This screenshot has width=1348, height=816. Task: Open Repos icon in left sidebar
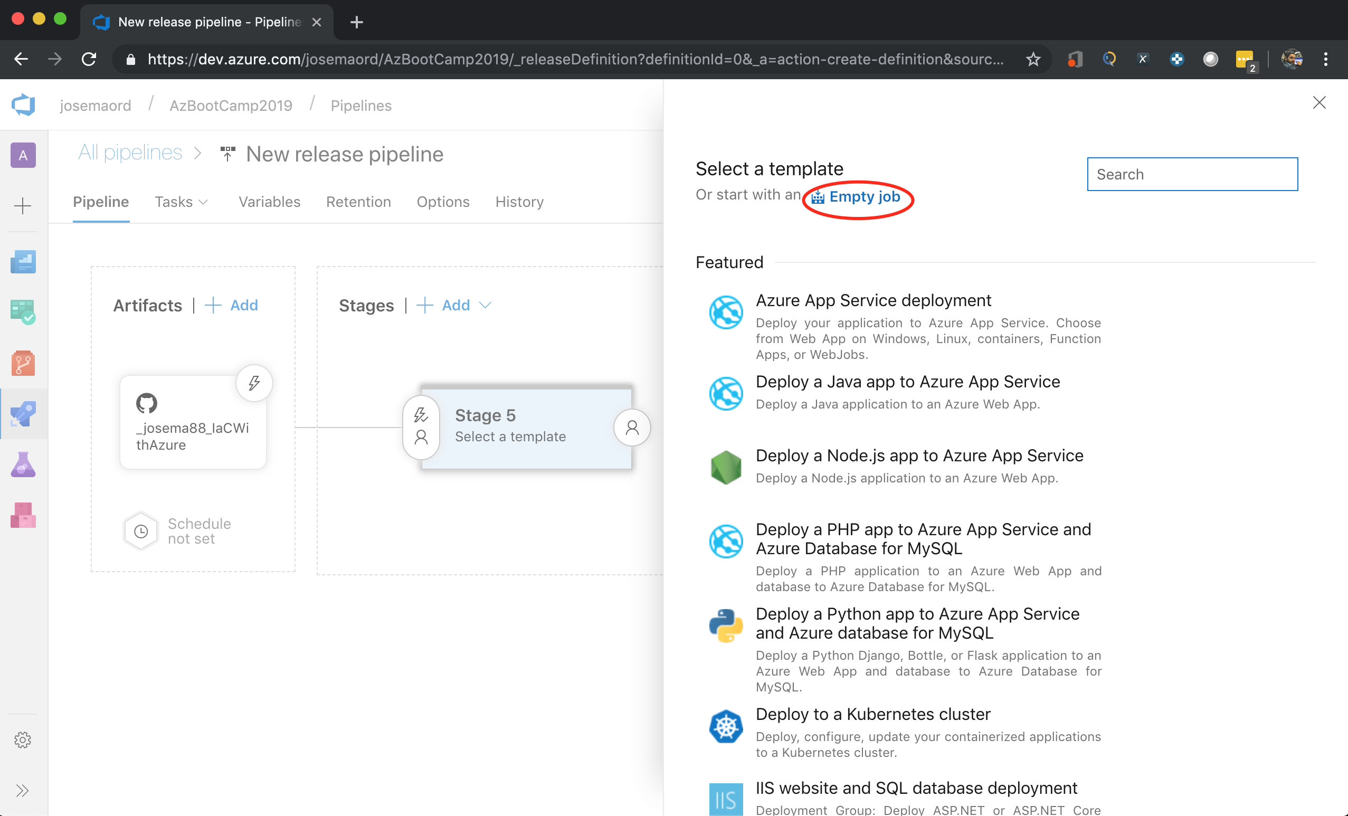[x=23, y=363]
